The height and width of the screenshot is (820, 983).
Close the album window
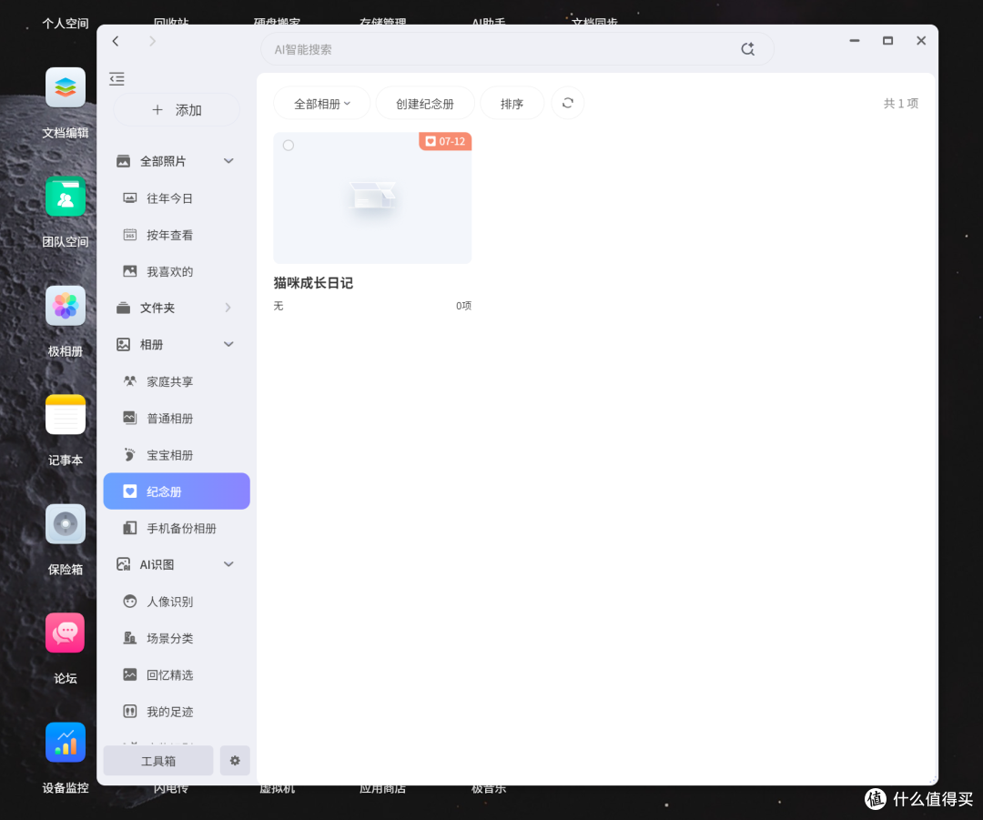pos(921,41)
